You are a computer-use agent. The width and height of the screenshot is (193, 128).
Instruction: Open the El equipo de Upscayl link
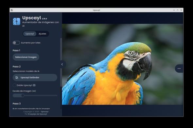[x=37, y=114]
